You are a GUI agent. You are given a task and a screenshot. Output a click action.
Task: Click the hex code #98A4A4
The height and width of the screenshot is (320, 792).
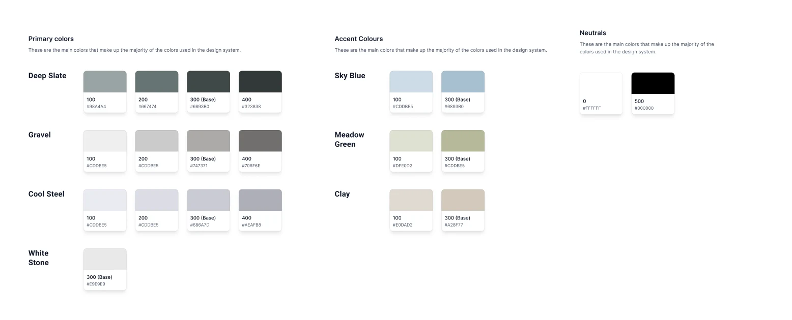(x=96, y=107)
